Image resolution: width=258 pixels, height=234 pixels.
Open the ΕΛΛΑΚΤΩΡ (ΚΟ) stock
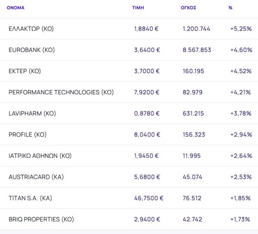coord(31,29)
